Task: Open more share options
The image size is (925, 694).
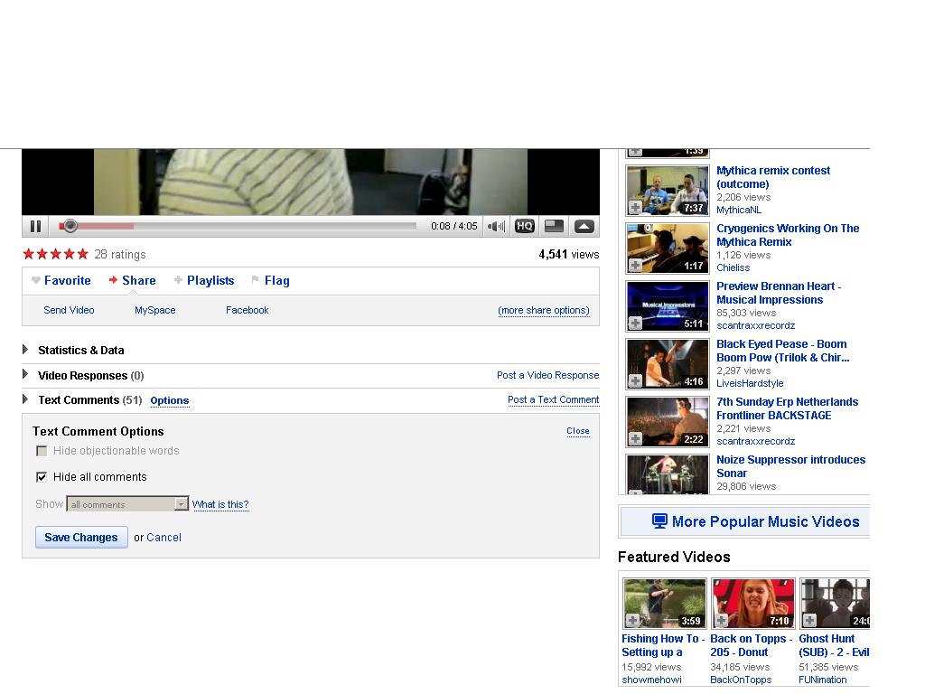Action: click(x=544, y=311)
